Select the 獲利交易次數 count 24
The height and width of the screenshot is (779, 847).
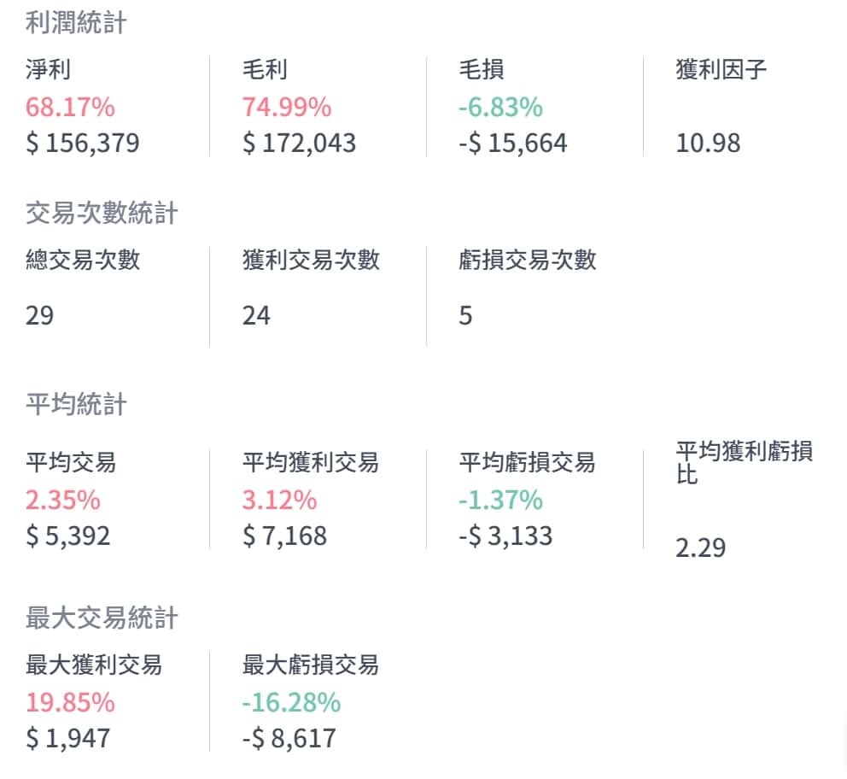[256, 316]
